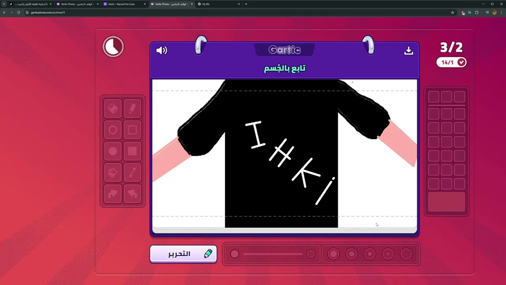Select the middle brush size dot
This screenshot has height=285, width=506.
tap(370, 254)
